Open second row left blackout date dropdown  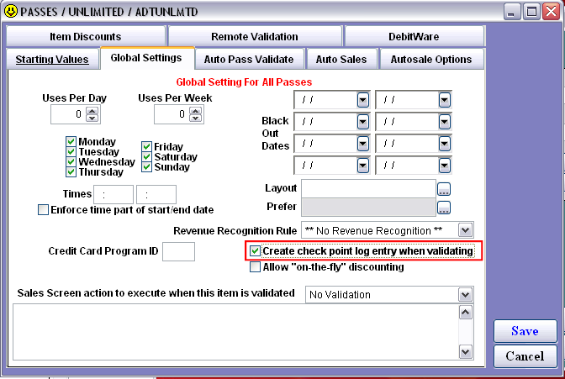pyautogui.click(x=363, y=122)
